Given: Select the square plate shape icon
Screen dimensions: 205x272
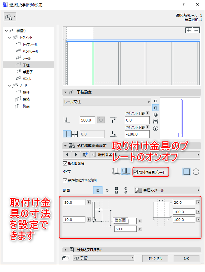Looking at the screenshot, I should tap(186, 172).
